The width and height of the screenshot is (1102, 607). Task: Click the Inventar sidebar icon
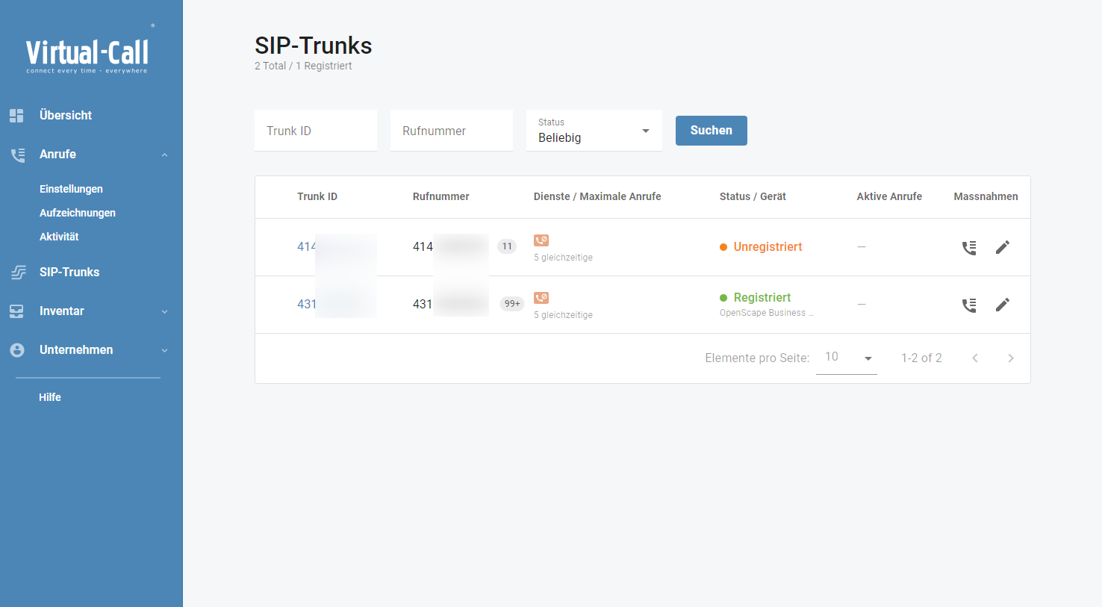point(16,311)
